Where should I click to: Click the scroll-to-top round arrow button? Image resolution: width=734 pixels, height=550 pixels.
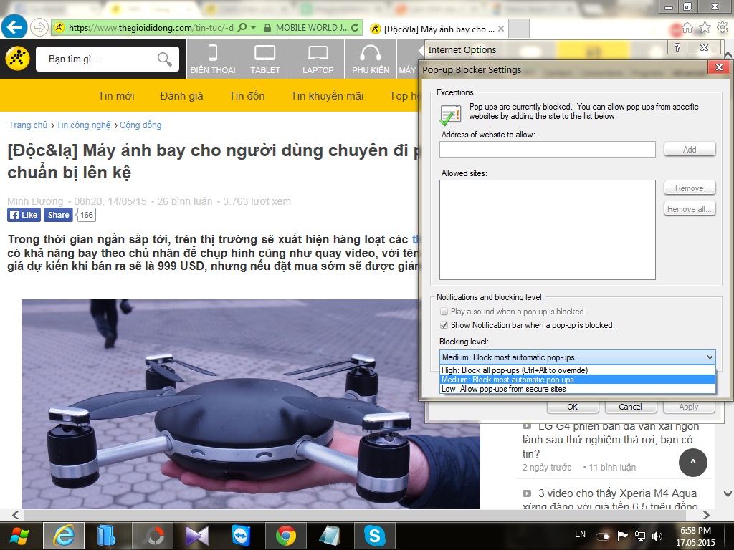pyautogui.click(x=692, y=462)
